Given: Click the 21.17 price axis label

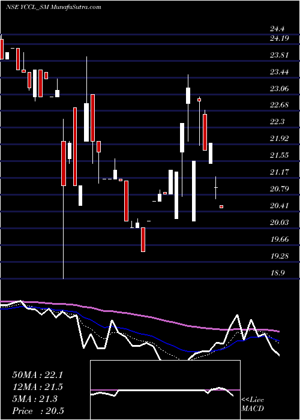Looking at the screenshot, I should point(280,172).
